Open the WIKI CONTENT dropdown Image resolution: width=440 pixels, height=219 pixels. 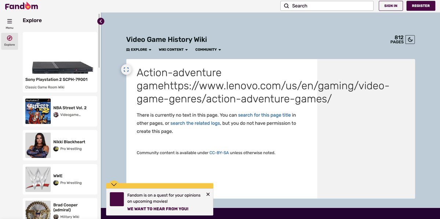pos(173,49)
